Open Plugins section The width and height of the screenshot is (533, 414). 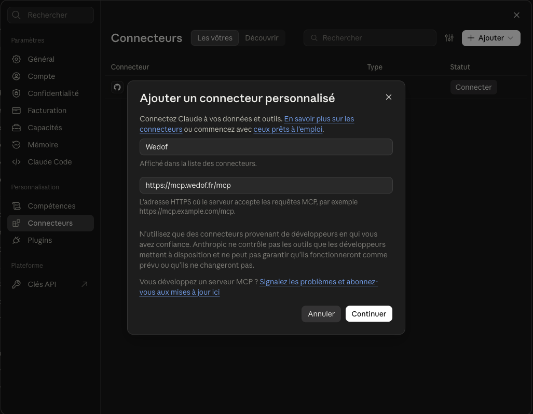click(51, 240)
